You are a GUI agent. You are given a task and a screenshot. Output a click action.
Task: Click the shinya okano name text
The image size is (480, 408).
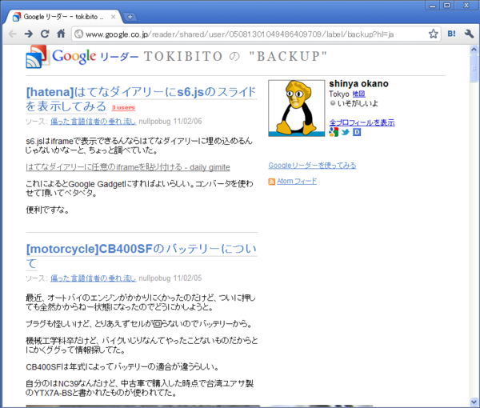click(x=358, y=83)
